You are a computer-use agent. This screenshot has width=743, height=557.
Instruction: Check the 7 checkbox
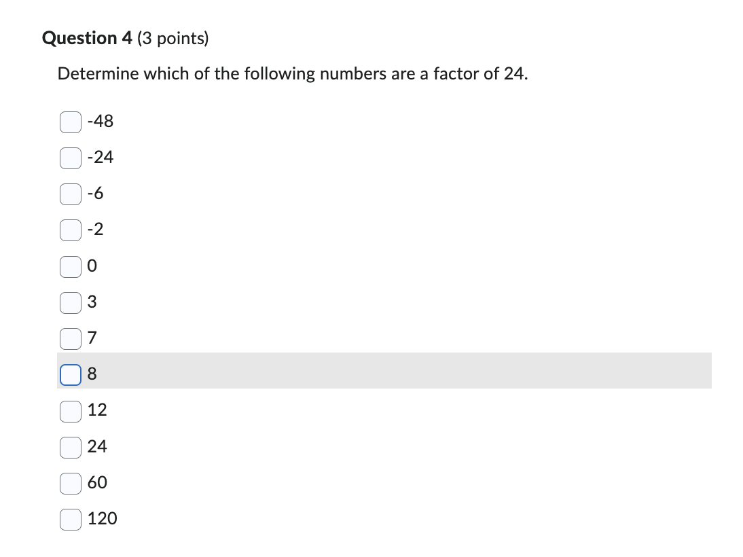pos(71,338)
